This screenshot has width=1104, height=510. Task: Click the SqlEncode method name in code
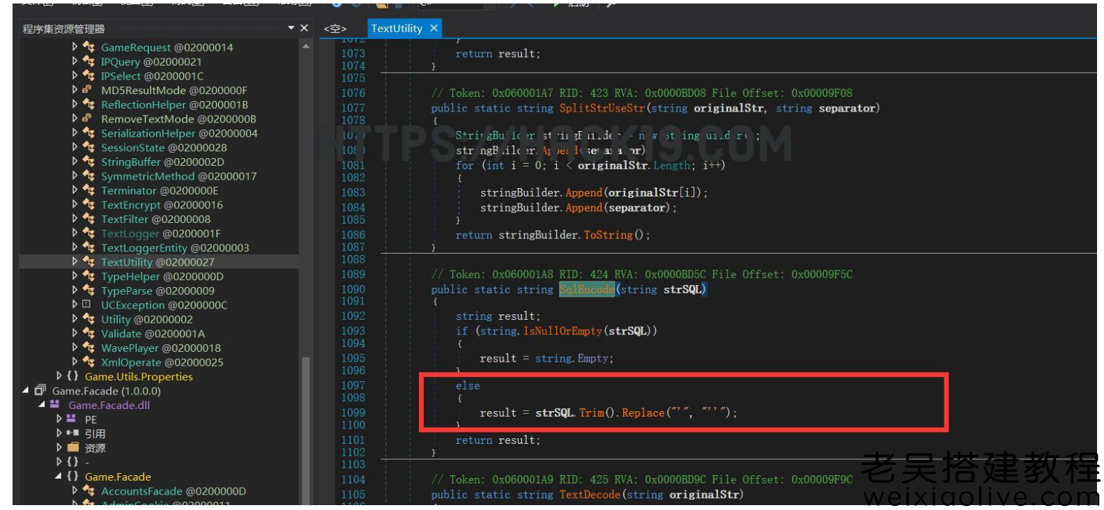(x=586, y=289)
